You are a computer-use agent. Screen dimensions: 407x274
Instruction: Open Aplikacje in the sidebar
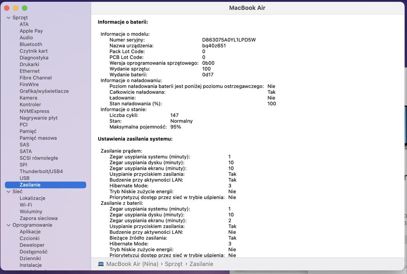[x=30, y=232]
